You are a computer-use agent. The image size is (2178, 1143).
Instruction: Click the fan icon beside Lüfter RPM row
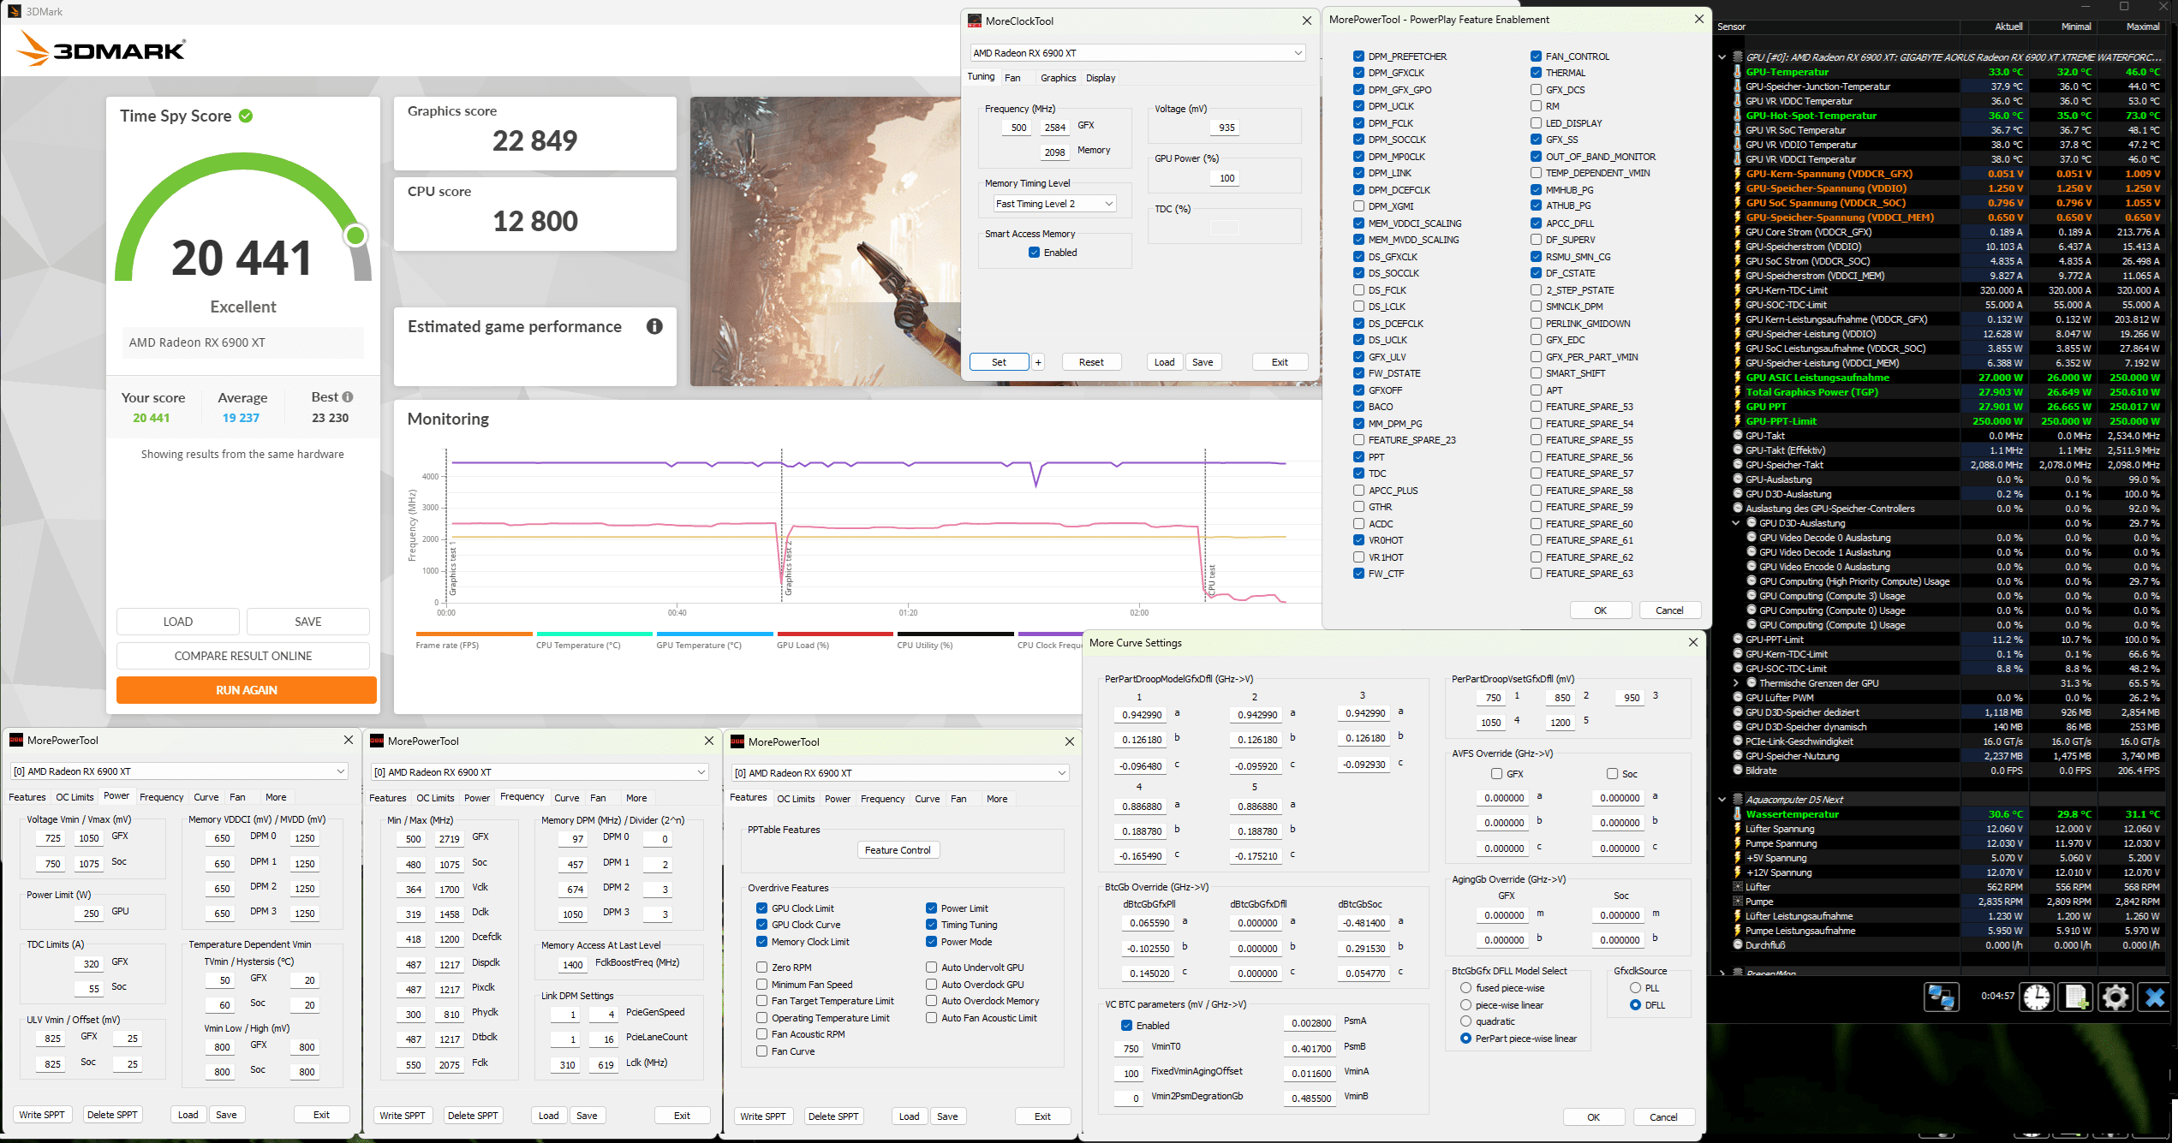click(x=1738, y=887)
